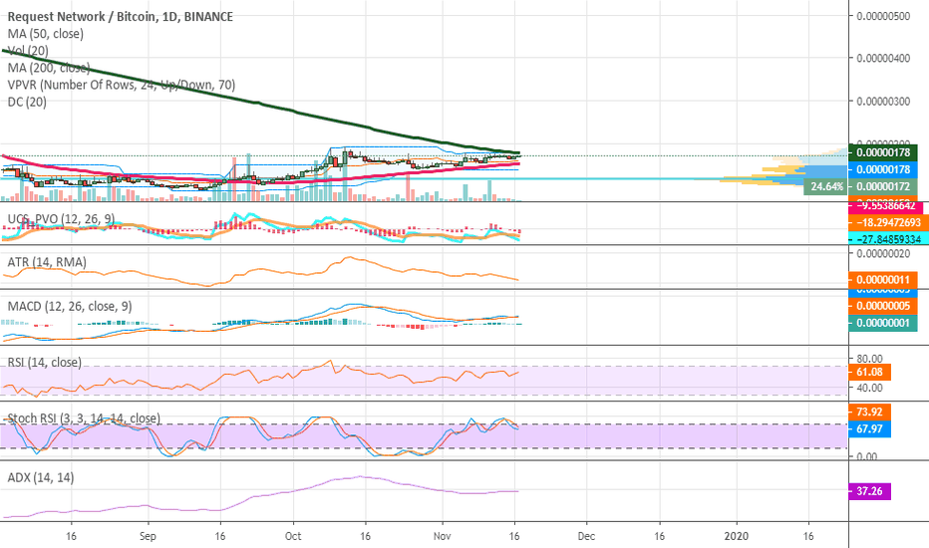Click the blue 0.00000178 price badge
The width and height of the screenshot is (929, 548).
(x=883, y=169)
